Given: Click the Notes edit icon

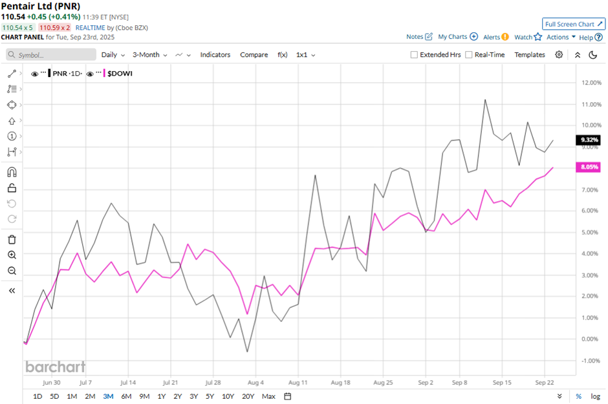Looking at the screenshot, I should (x=428, y=36).
